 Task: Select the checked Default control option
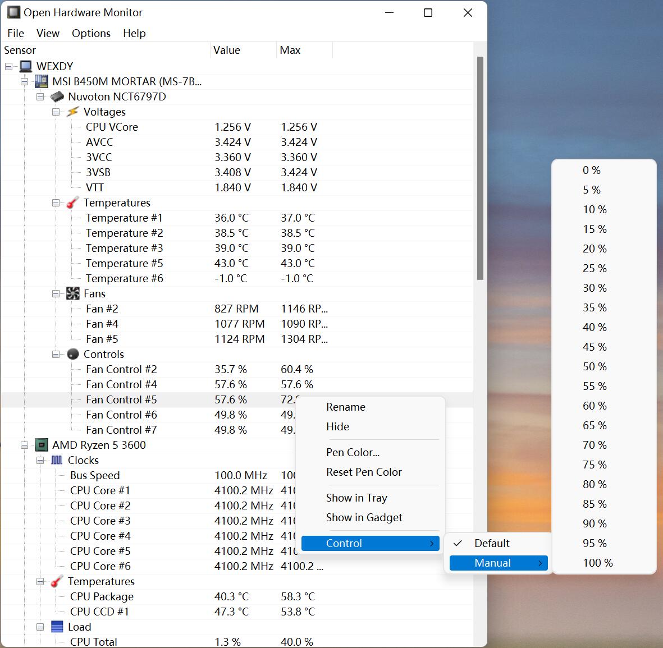pos(492,543)
